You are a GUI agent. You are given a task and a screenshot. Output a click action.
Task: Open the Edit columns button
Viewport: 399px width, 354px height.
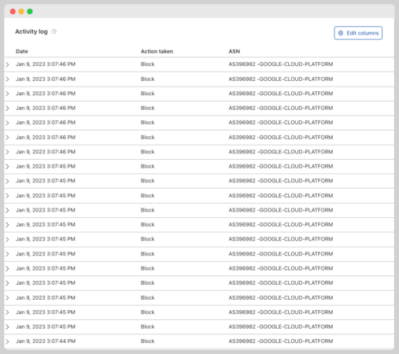pyautogui.click(x=358, y=33)
